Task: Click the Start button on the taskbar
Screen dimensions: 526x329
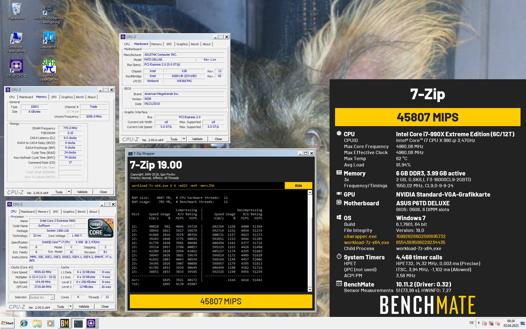Action: (8, 323)
